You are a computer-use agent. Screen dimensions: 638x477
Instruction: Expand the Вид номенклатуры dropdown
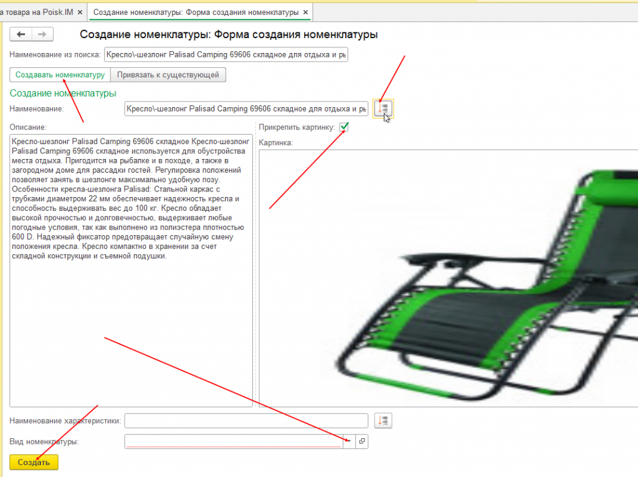[349, 441]
